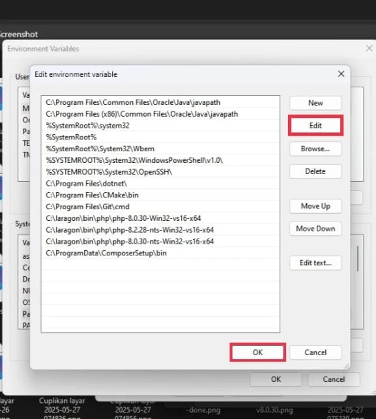Select the C:\Program Files\dotnet\ entry
Image resolution: width=376 pixels, height=419 pixels.
click(x=160, y=184)
